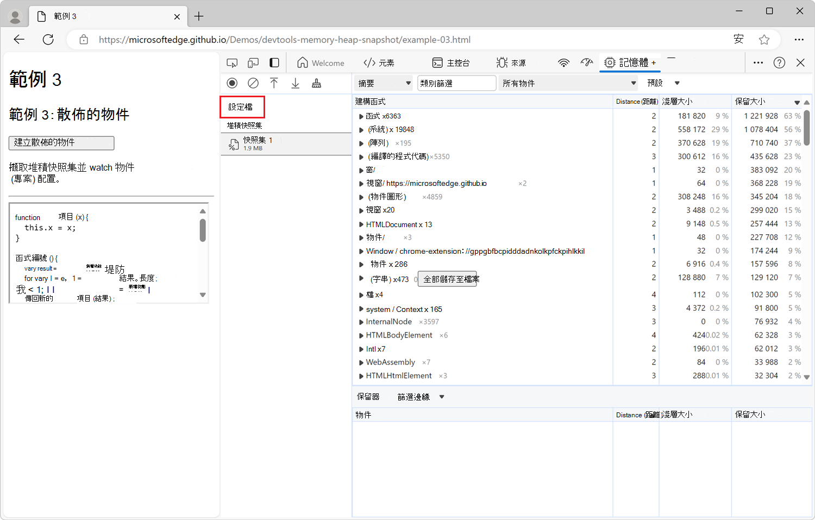Click the code box scroll down arrow
Viewport: 815px width, 520px height.
pyautogui.click(x=203, y=295)
